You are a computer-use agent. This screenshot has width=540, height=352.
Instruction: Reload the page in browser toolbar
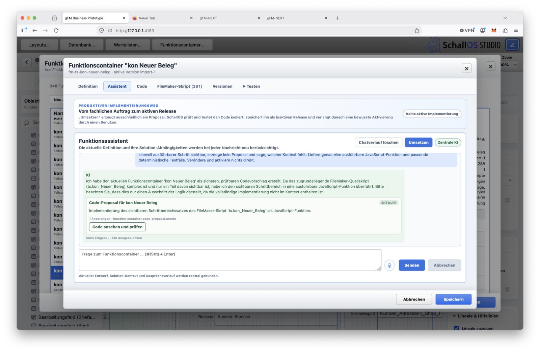(56, 31)
